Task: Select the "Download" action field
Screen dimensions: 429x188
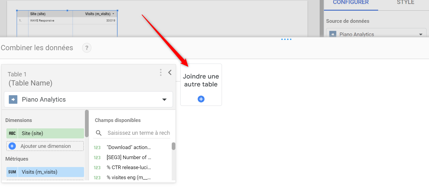Action: 129,147
